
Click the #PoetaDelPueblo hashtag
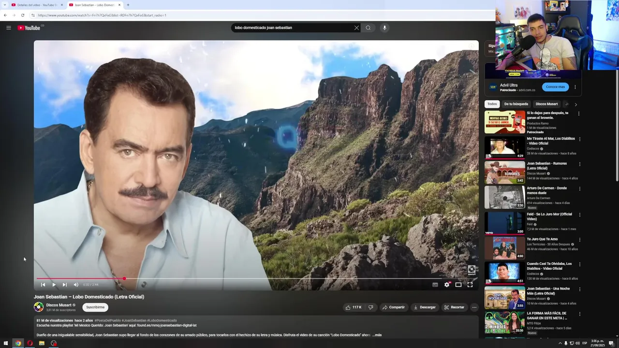click(107, 320)
